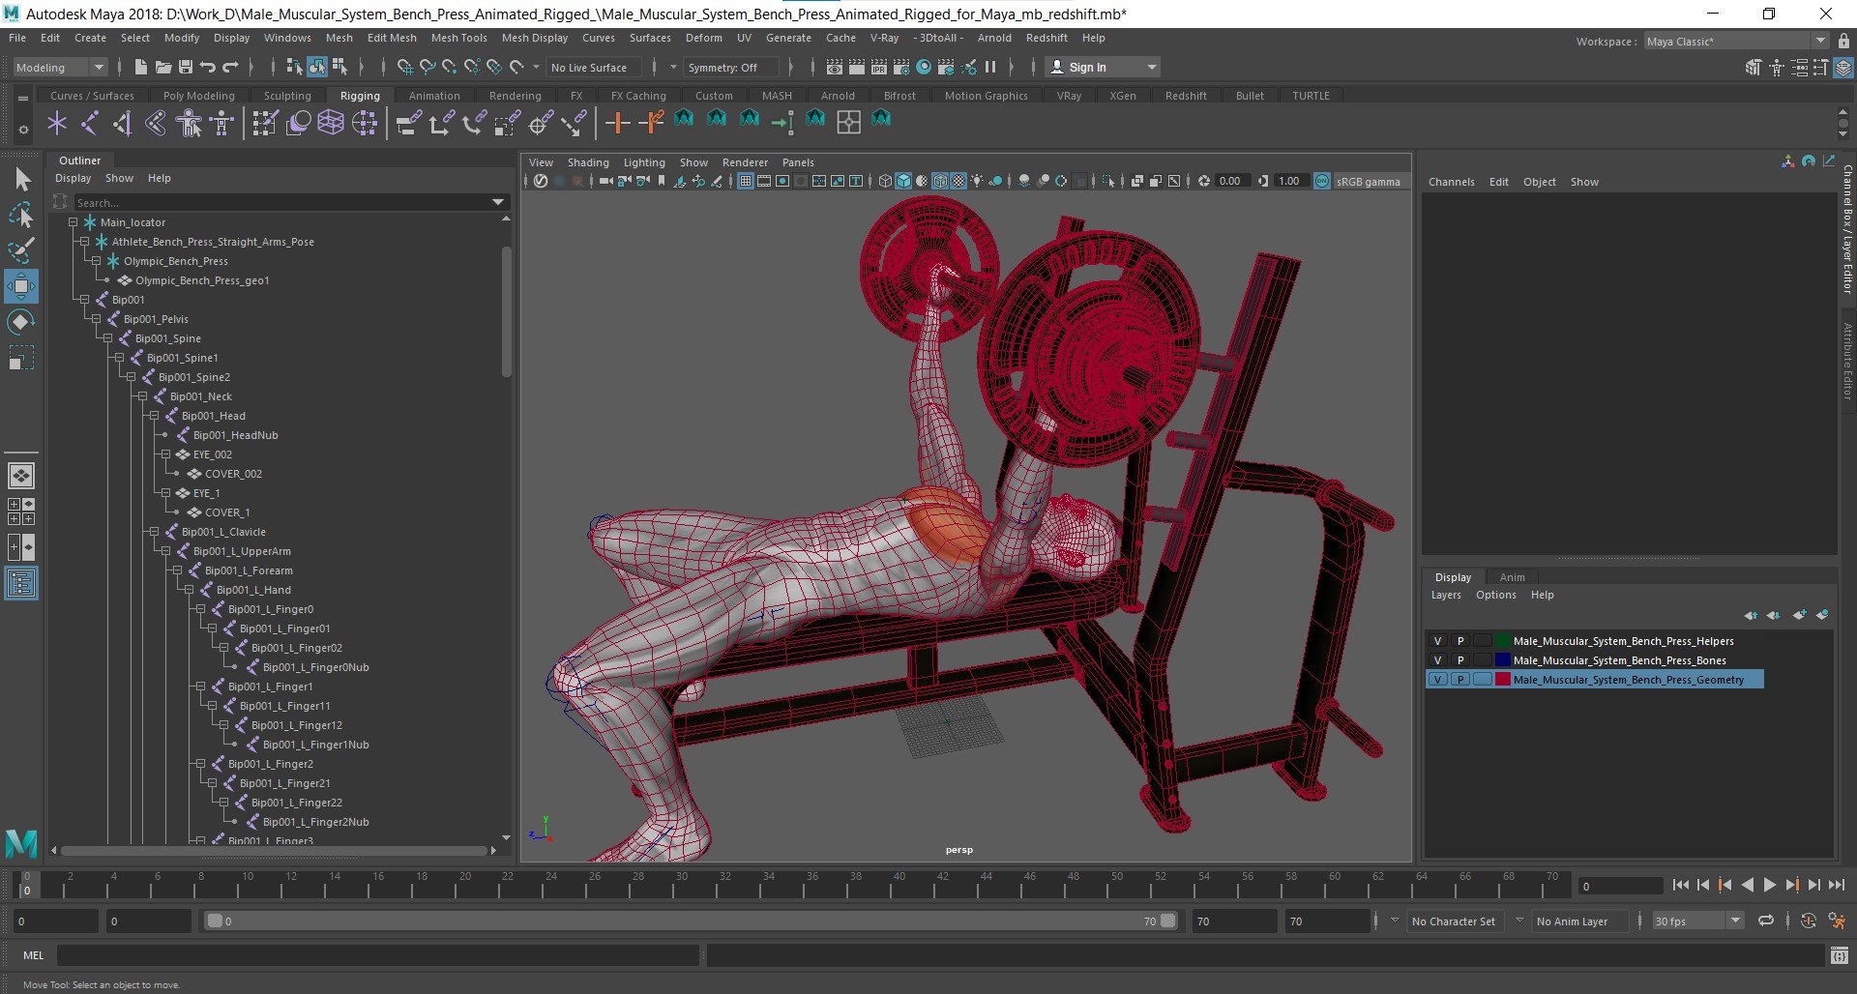This screenshot has height=994, width=1857.
Task: Open Animation Preferences running figure icon
Action: (x=1837, y=921)
